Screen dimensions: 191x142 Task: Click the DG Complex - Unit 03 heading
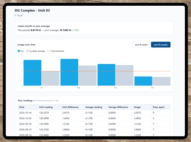point(32,10)
